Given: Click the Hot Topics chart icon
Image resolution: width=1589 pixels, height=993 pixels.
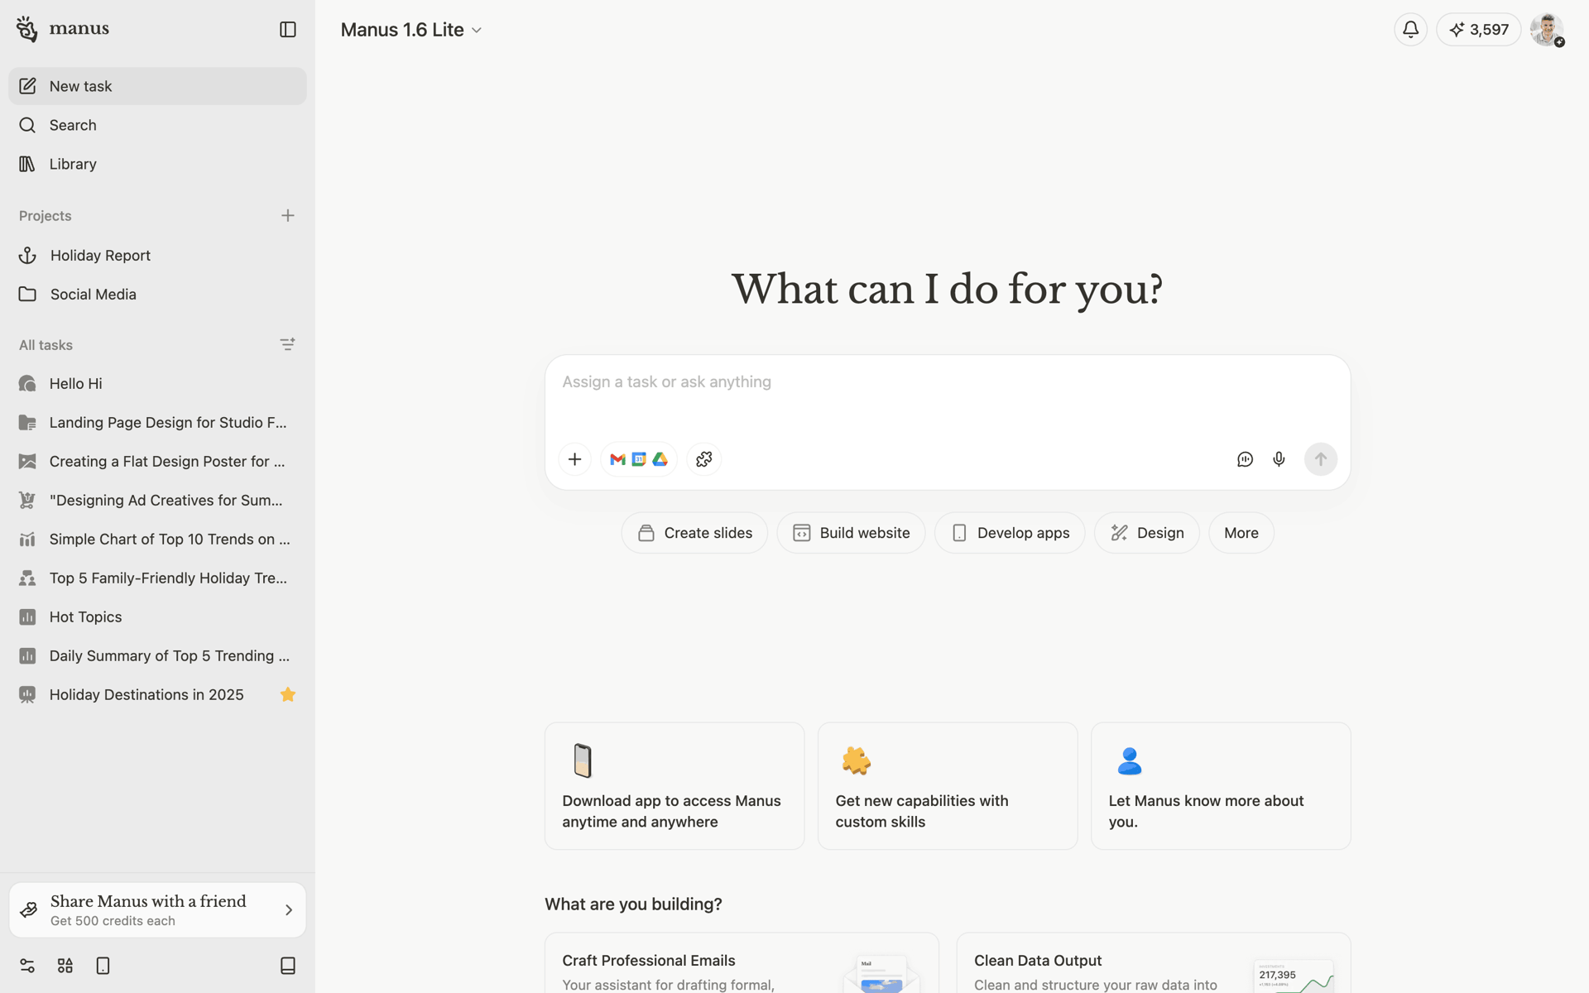Looking at the screenshot, I should (x=27, y=616).
